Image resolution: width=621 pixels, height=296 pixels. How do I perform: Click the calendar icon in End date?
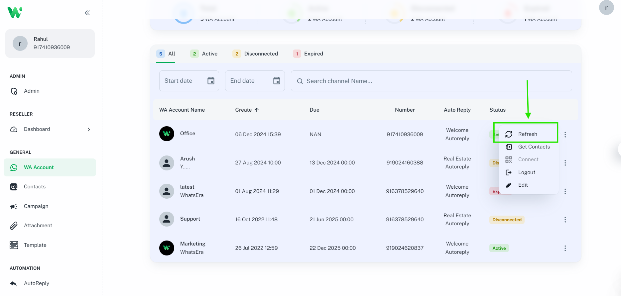[x=277, y=81]
